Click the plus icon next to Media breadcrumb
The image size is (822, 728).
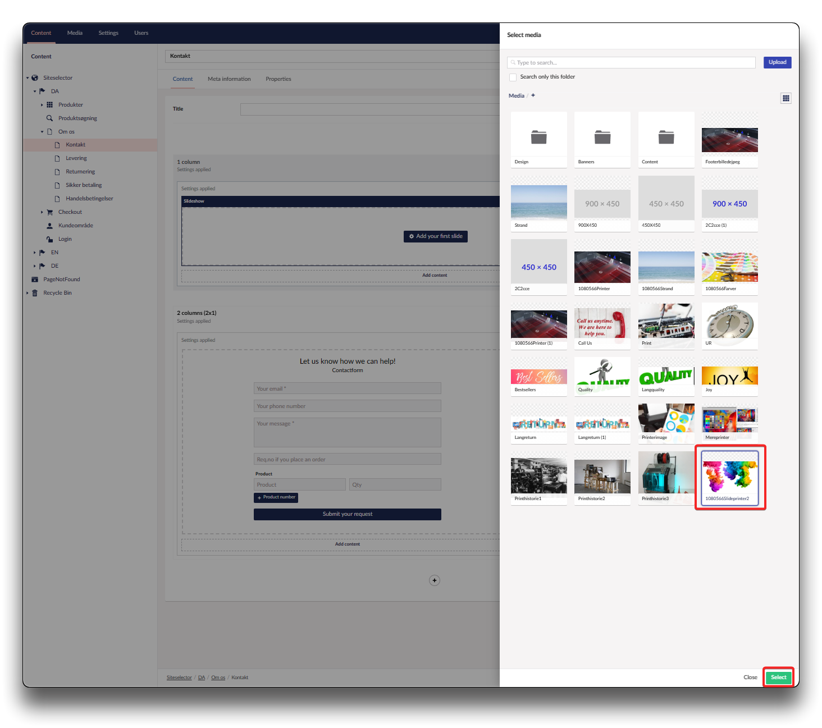click(x=533, y=95)
